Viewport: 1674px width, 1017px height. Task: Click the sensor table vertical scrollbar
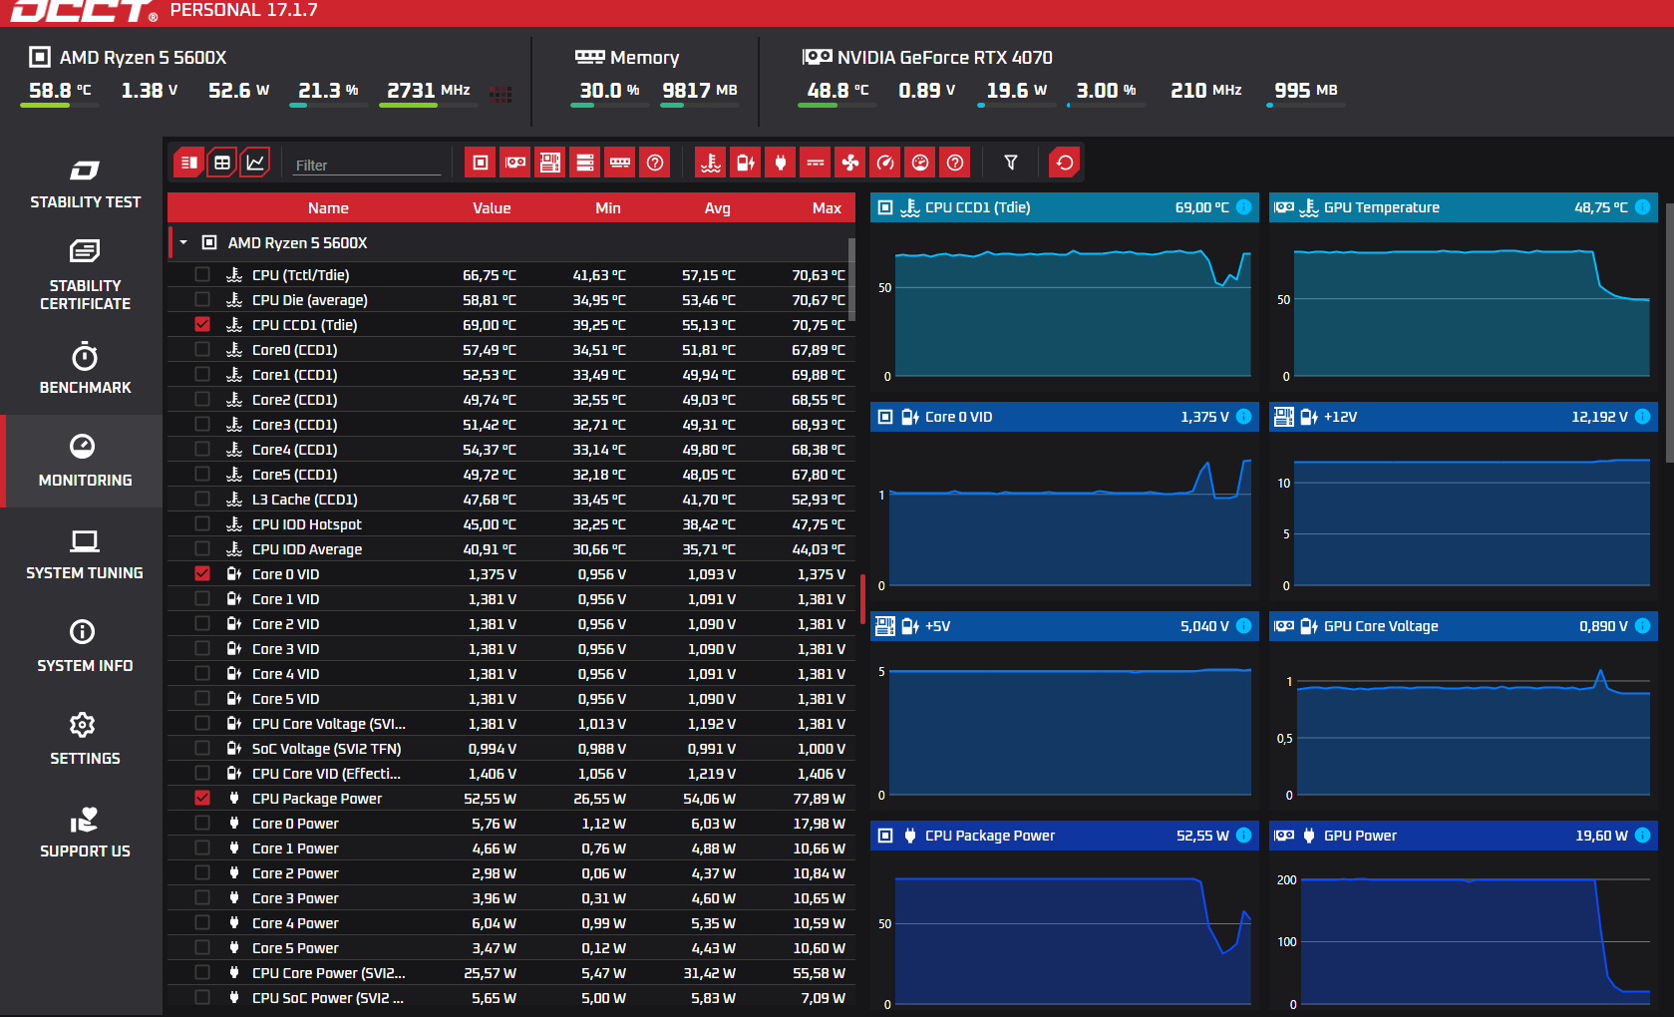(x=851, y=279)
